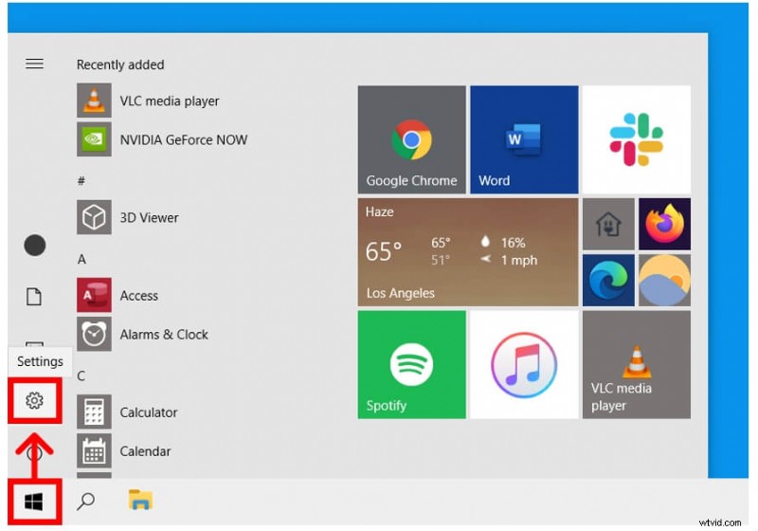Click the VLC media player tile
This screenshot has height=531, width=758.
pyautogui.click(x=636, y=364)
